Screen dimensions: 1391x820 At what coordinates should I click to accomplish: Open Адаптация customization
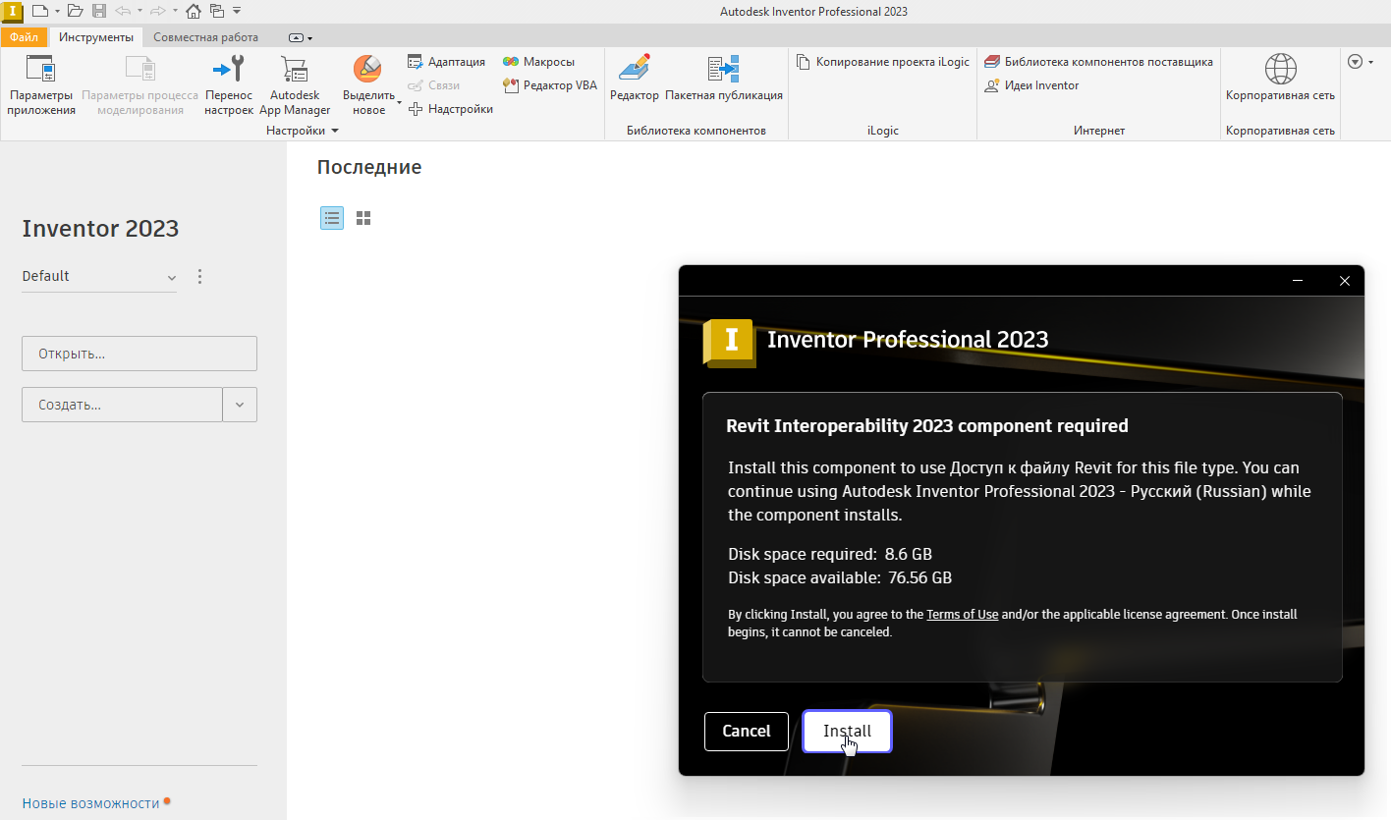pos(446,62)
